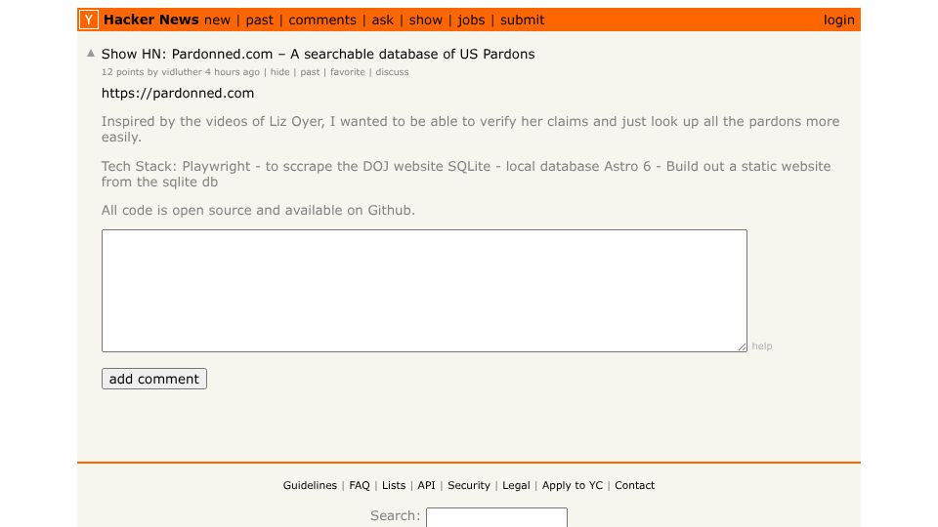Open the Hacker News home link

tap(150, 20)
